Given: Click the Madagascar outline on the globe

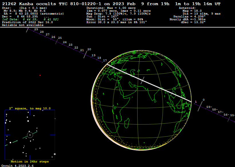Looking at the screenshot, I should click(x=126, y=123).
